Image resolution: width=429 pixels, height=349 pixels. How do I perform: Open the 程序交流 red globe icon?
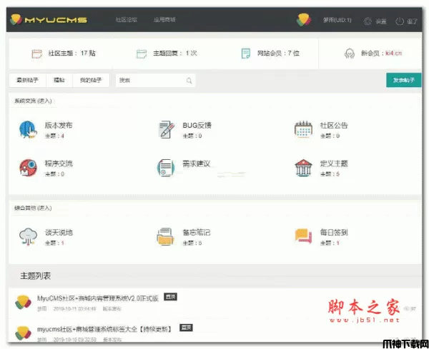[28, 168]
